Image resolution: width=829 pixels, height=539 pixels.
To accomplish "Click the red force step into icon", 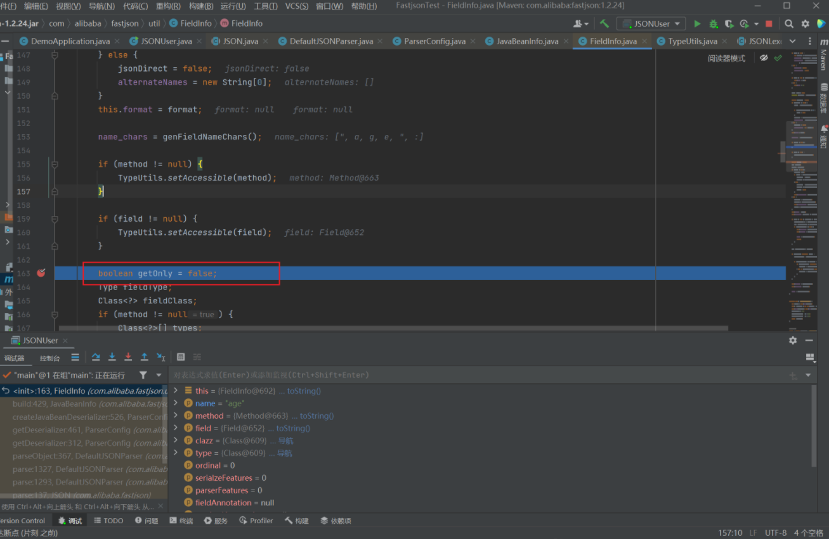I will (x=128, y=357).
